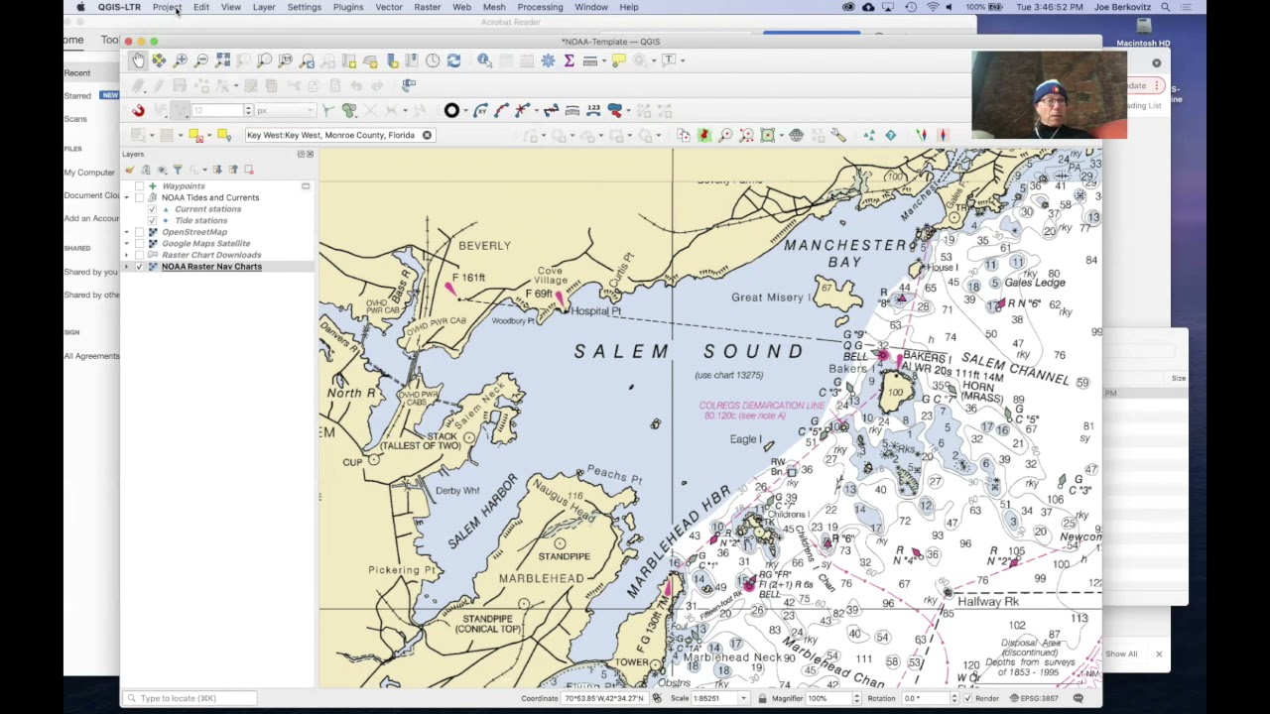Click My Computer in Acrobat Reader sidebar
Viewport: 1270px width, 714px height.
click(89, 173)
